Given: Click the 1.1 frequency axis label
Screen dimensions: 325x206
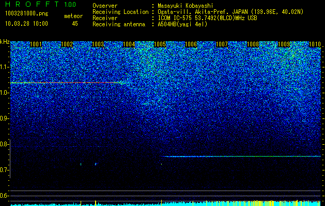Looking at the screenshot, I should coord(4,67).
